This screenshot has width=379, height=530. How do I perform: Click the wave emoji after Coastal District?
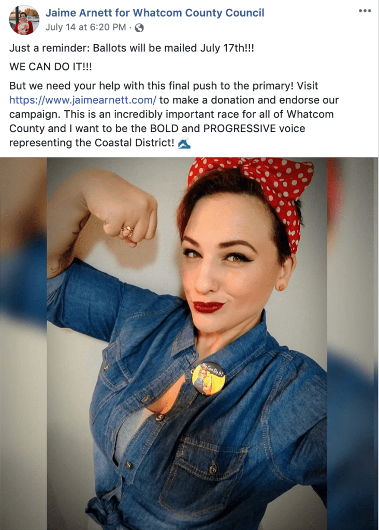click(x=184, y=143)
